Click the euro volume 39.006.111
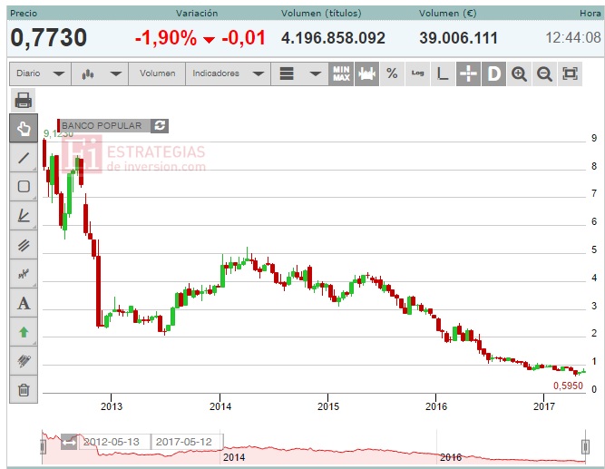 coord(458,38)
